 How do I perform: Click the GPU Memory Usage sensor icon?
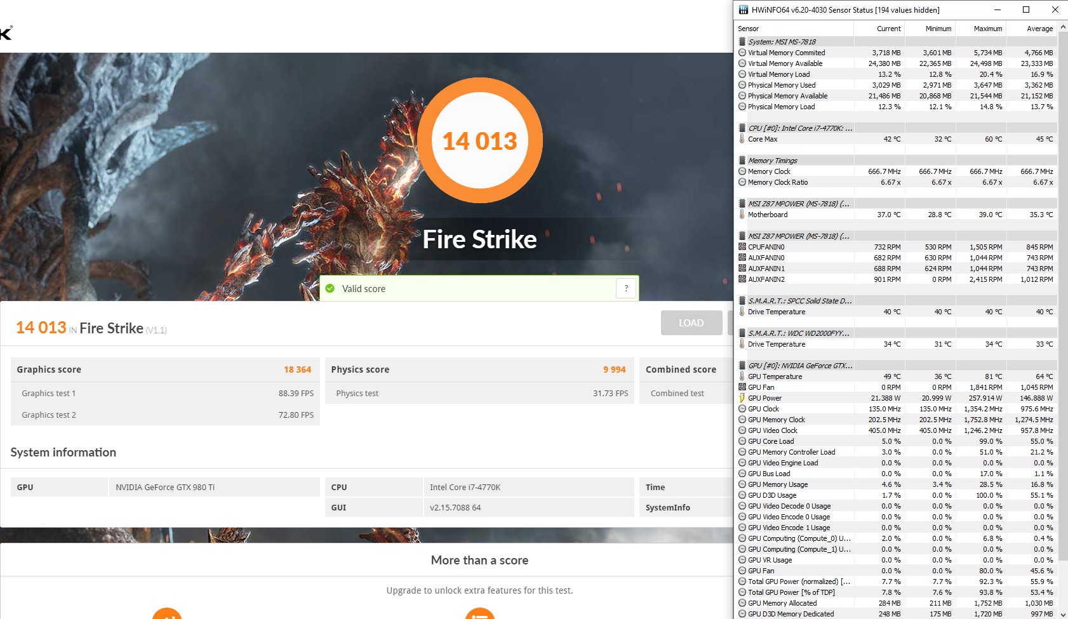coord(742,484)
